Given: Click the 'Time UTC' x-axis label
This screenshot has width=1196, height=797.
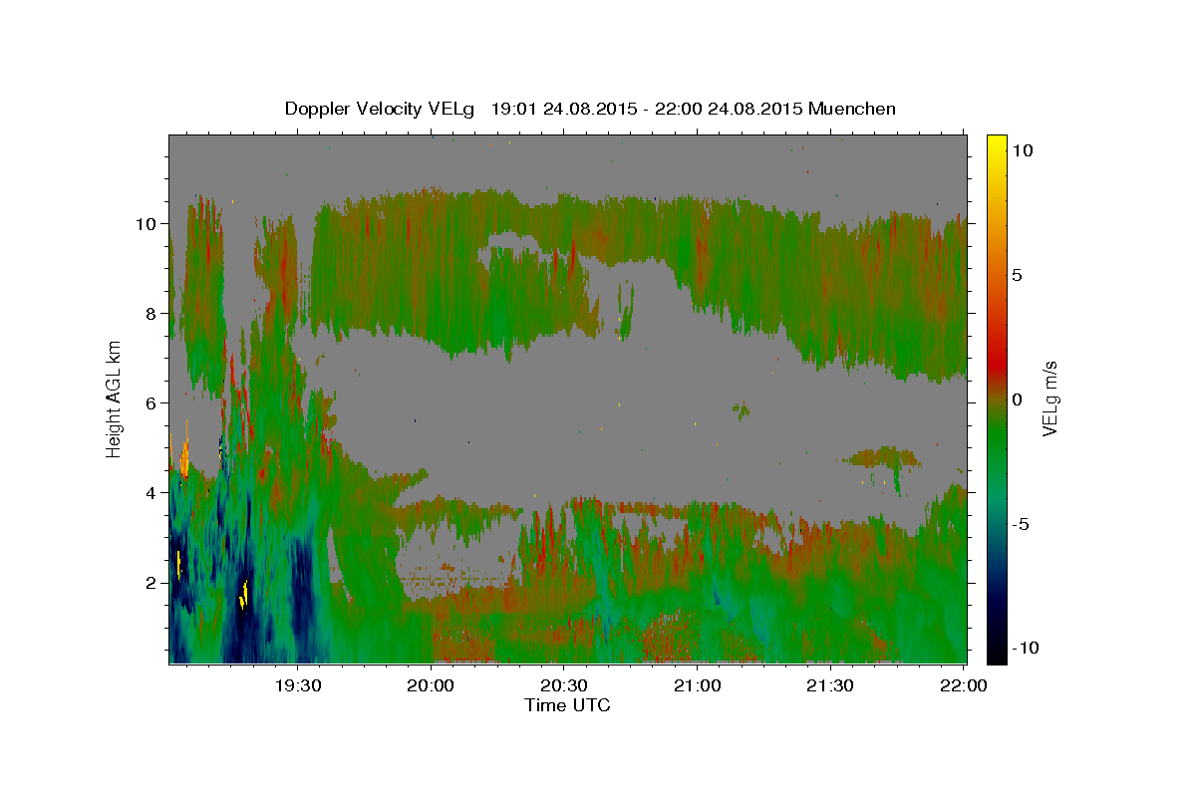Looking at the screenshot, I should tap(567, 705).
